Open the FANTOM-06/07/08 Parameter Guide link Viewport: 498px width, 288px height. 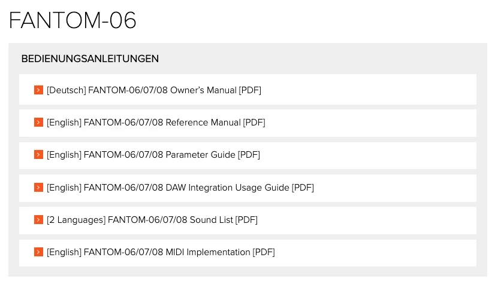(159, 155)
